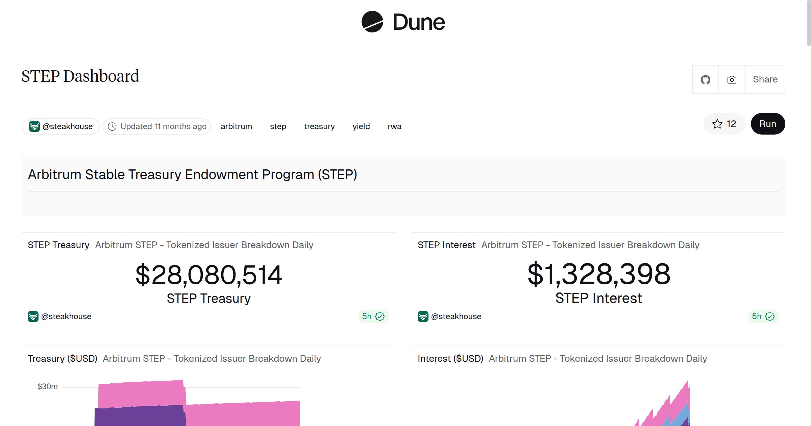Click the Dune logo at the top
811x426 pixels.
pyautogui.click(x=403, y=22)
